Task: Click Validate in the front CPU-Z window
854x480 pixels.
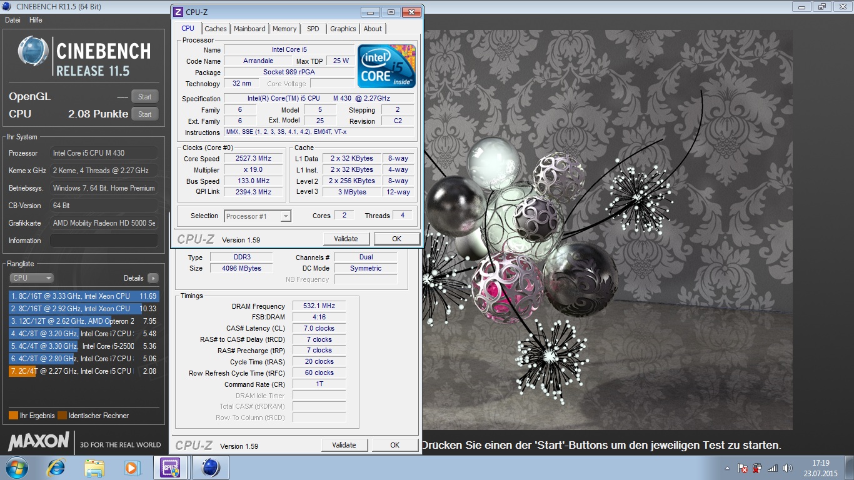Action: (346, 239)
